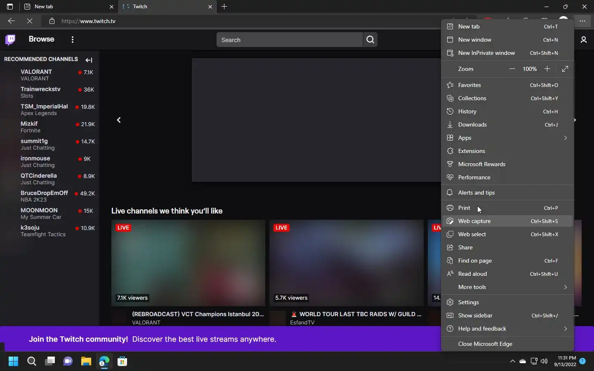This screenshot has height=371, width=594.
Task: Click the search magnifier button on Twitch
Action: (x=370, y=40)
